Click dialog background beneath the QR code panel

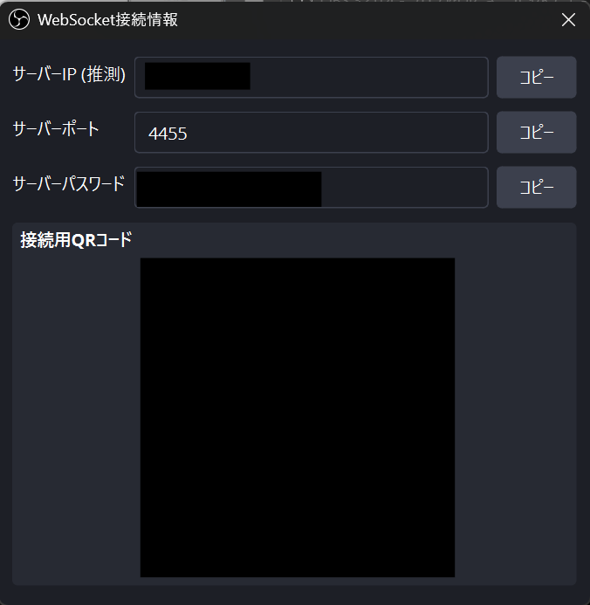pos(295,595)
